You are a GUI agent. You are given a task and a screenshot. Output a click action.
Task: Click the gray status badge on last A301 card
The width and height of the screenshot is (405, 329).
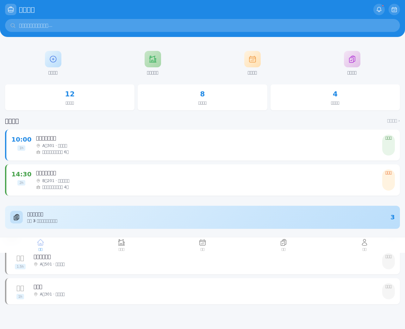pyautogui.click(x=389, y=291)
